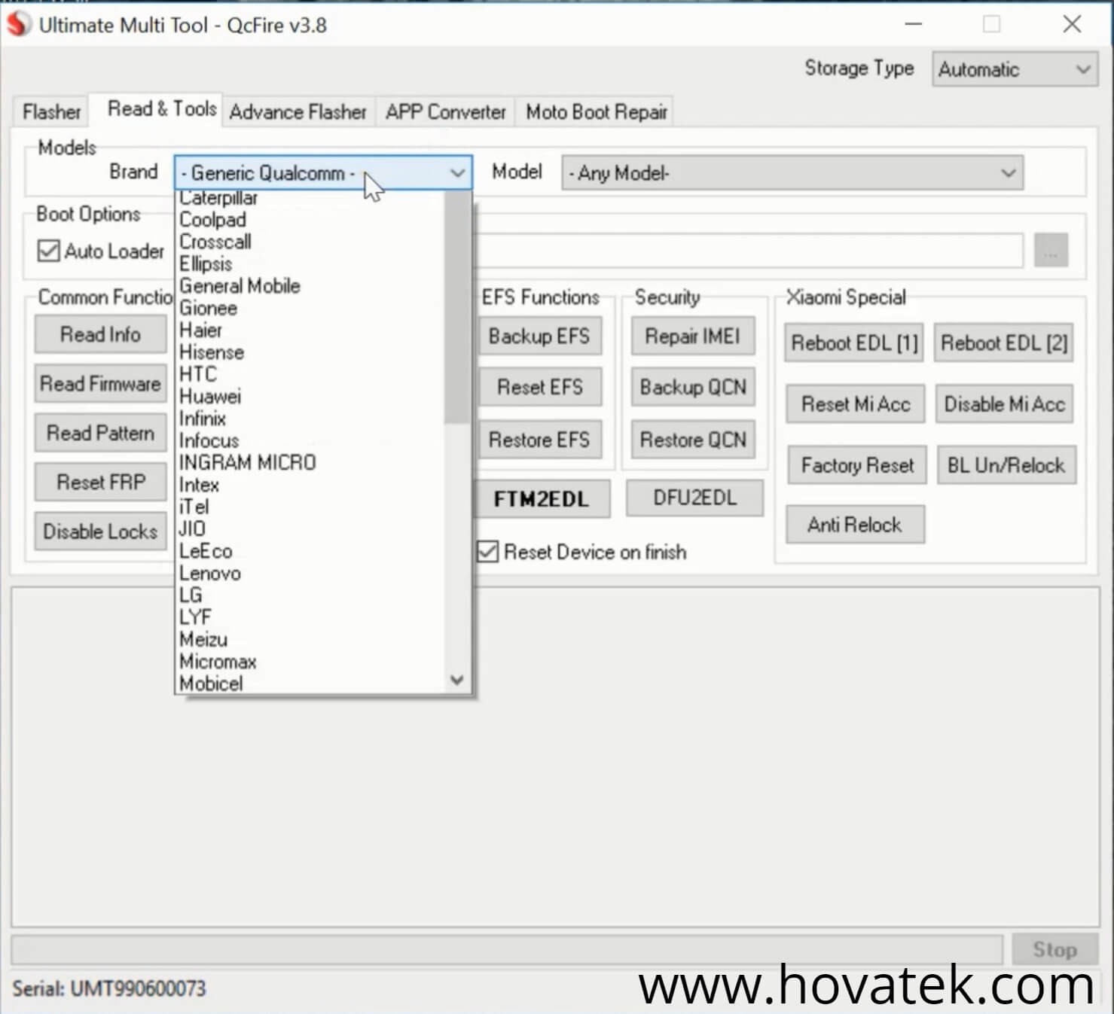The width and height of the screenshot is (1114, 1014).
Task: Select Ellipsis from brand list
Action: point(310,264)
